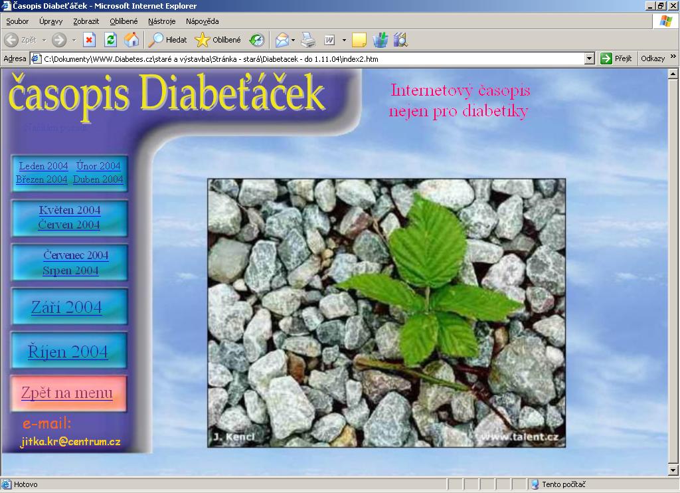Image resolution: width=680 pixels, height=493 pixels.
Task: Click the leaf on stones photo
Action: click(x=386, y=313)
